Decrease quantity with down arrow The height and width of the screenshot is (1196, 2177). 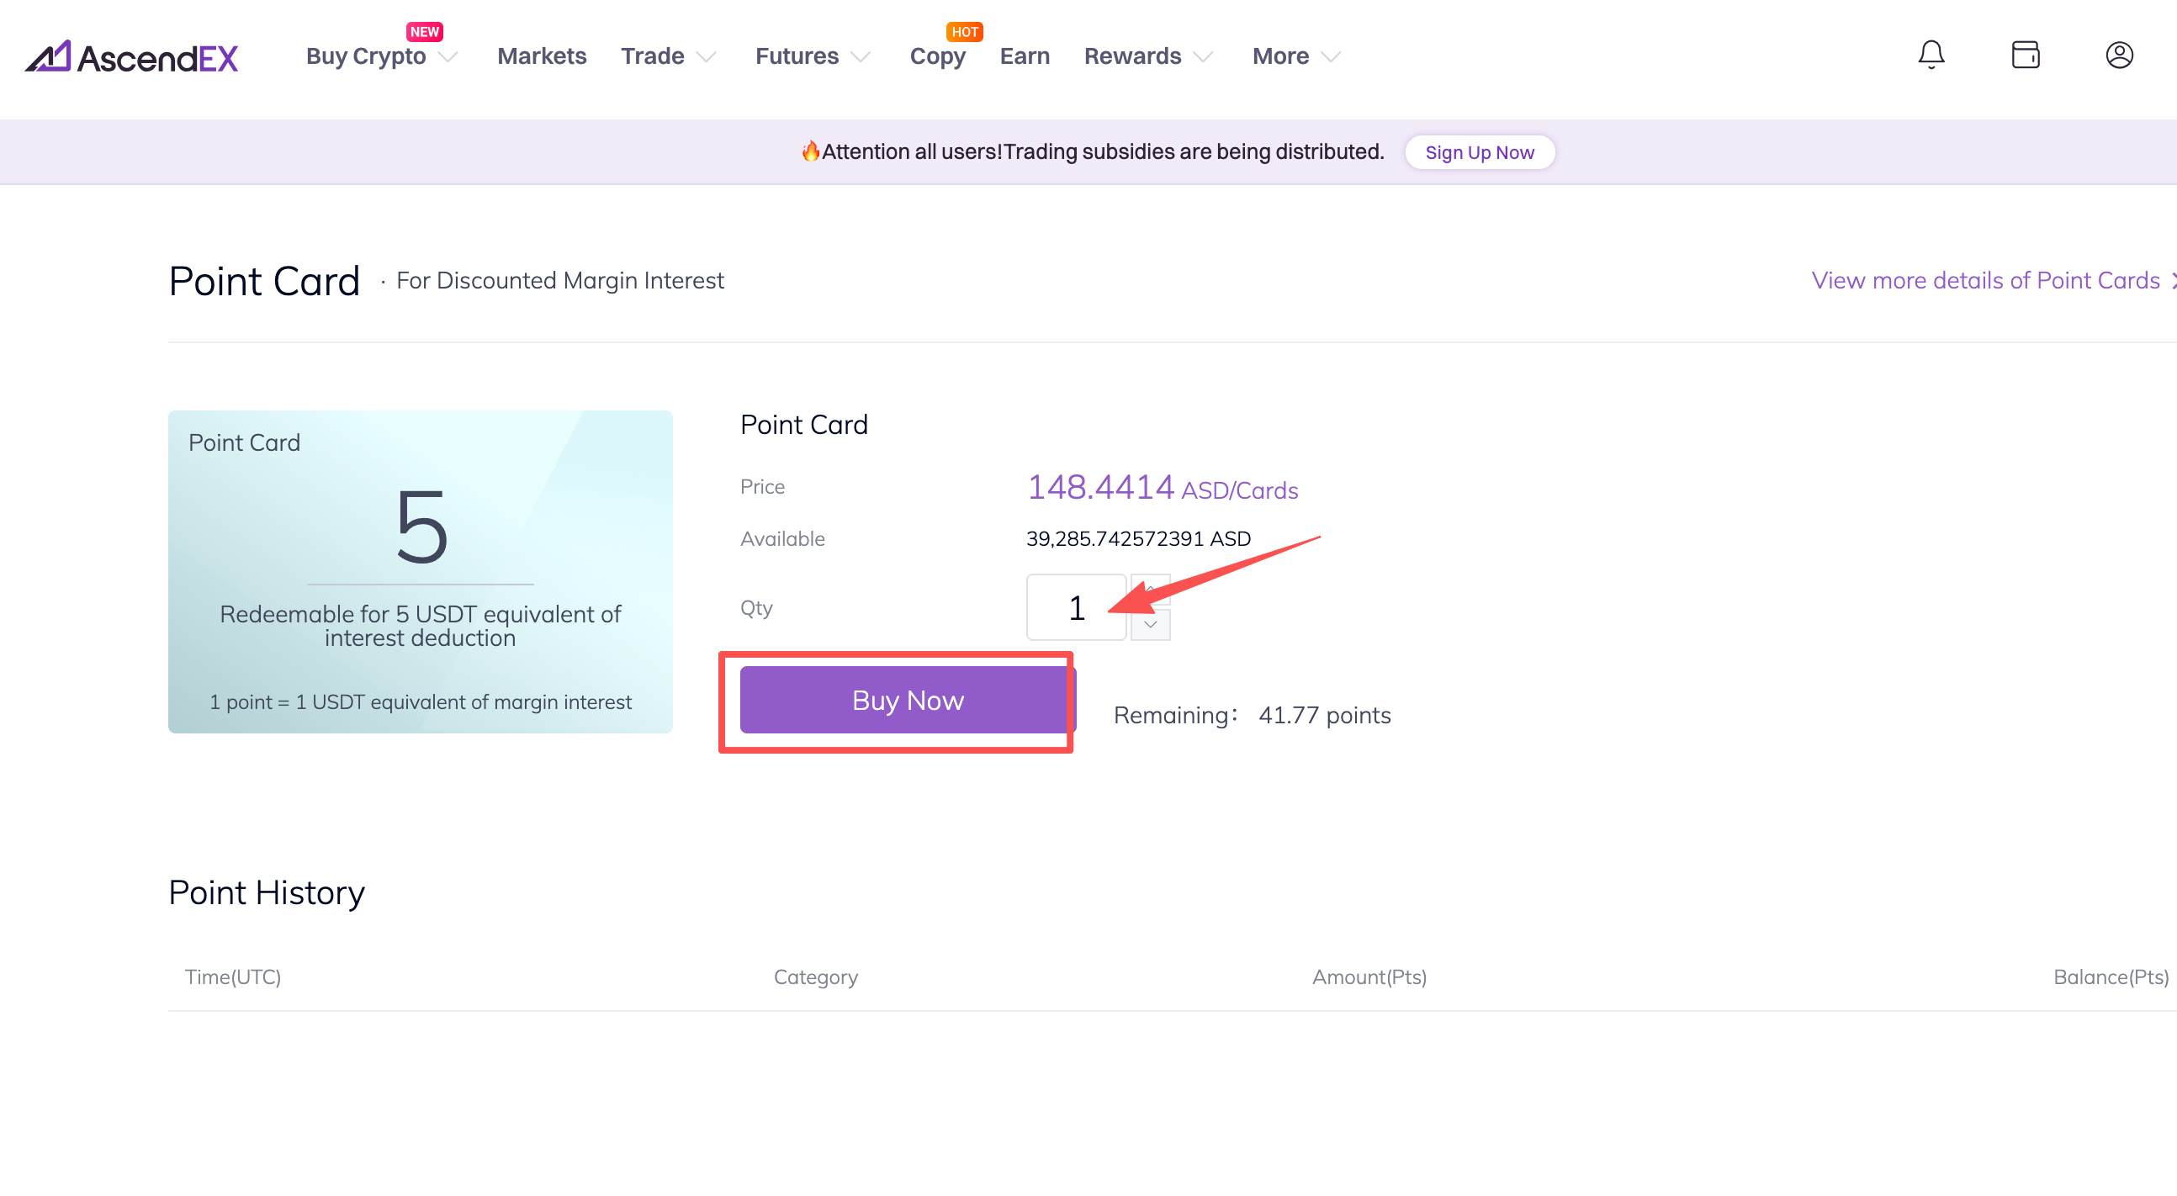tap(1150, 626)
